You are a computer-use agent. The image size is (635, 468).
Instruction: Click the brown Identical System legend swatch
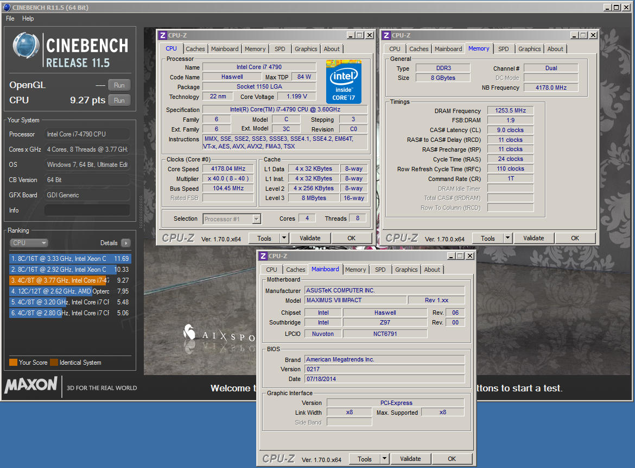54,362
